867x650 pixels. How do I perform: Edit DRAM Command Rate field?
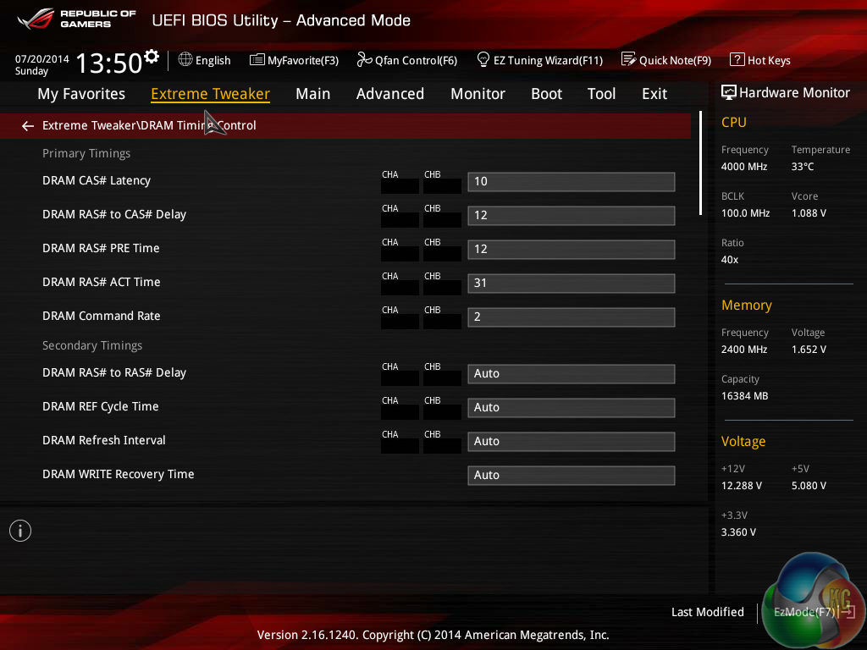tap(572, 317)
